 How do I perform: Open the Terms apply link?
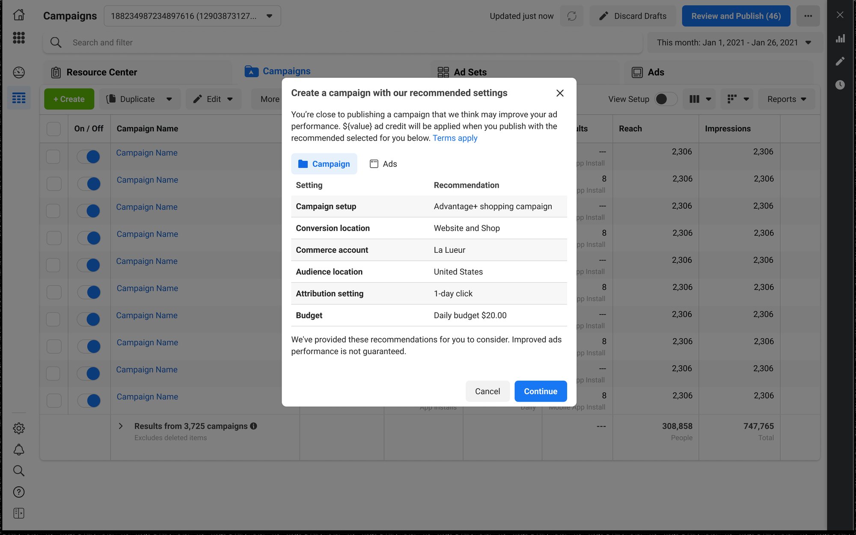coord(455,138)
